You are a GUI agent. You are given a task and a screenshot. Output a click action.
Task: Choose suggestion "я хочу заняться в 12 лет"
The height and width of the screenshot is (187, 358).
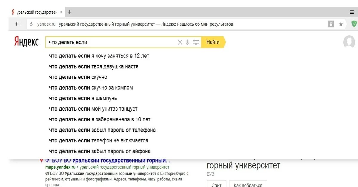click(x=99, y=56)
